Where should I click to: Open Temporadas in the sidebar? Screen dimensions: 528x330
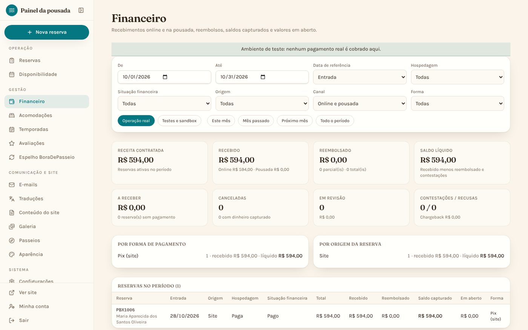point(47,129)
